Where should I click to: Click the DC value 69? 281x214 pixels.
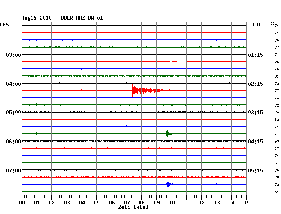277,141
